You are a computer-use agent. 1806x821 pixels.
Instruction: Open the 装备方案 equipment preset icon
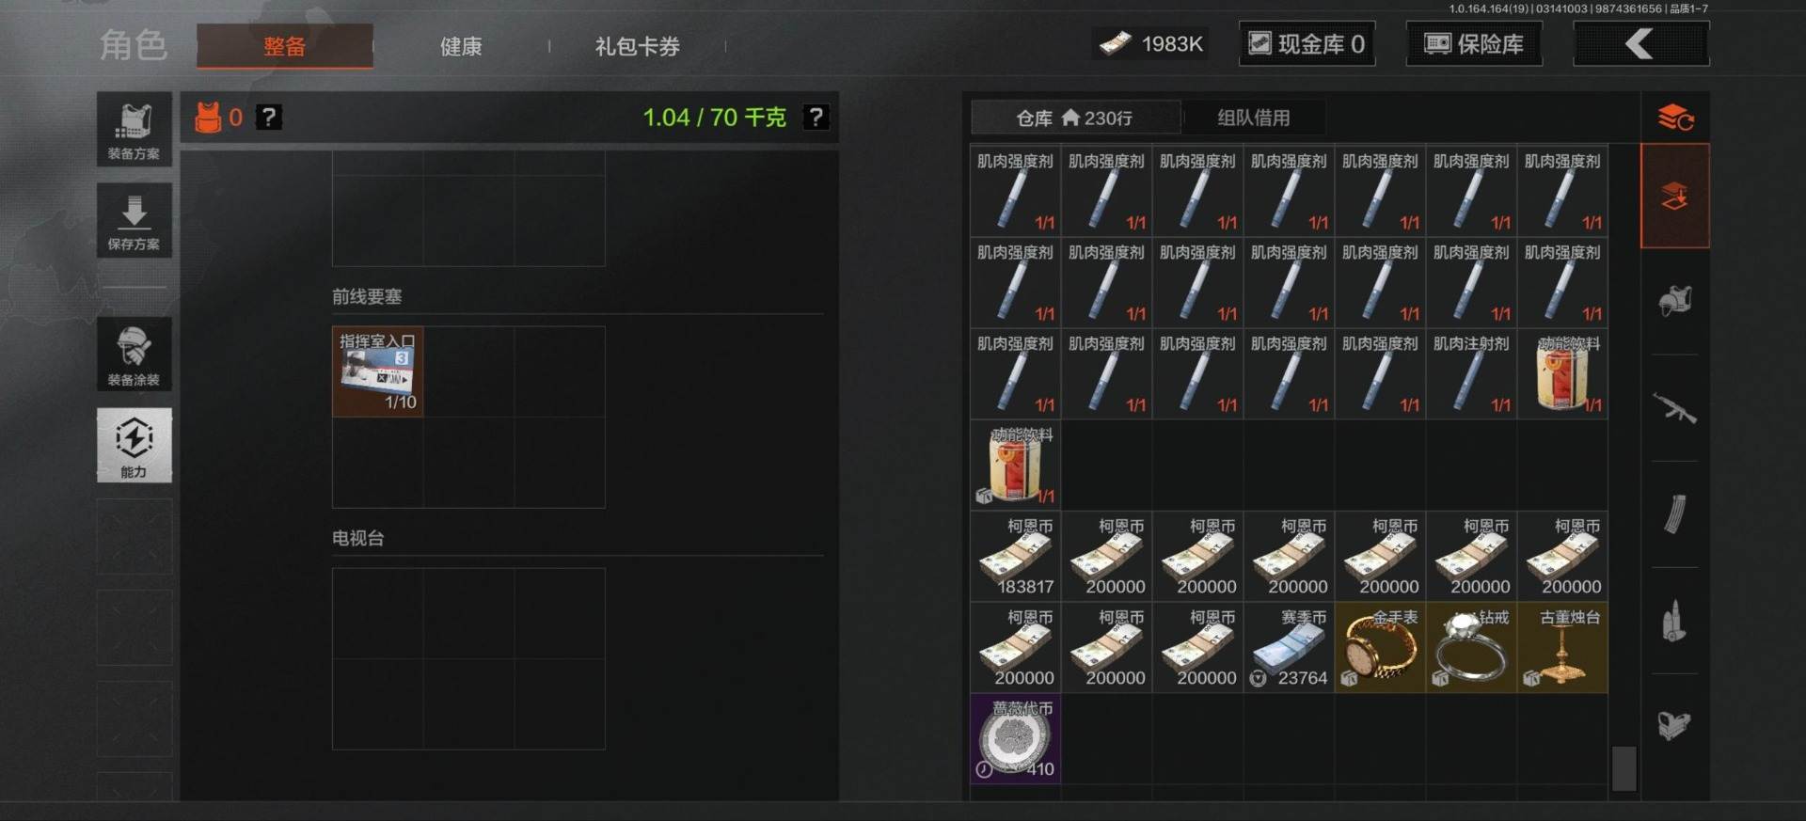(134, 129)
